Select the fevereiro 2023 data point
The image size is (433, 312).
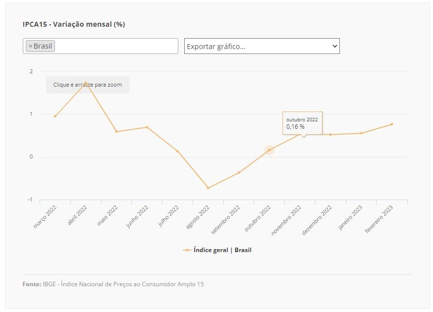(391, 124)
